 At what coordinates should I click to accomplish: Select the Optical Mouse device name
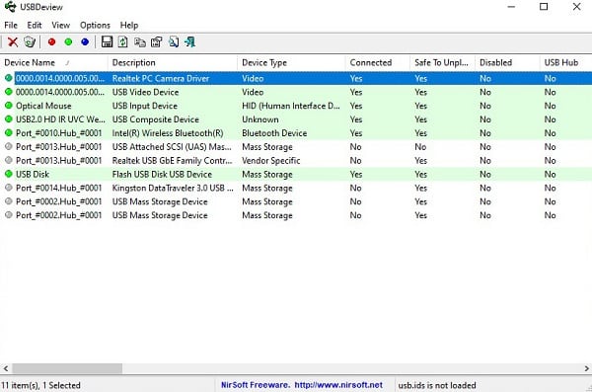click(x=43, y=106)
